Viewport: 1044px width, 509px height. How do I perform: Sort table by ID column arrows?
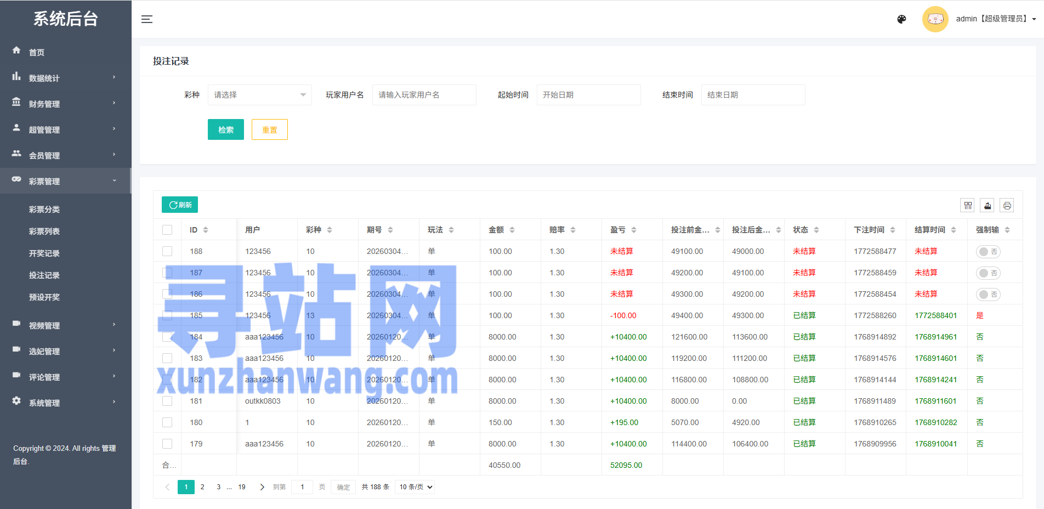click(x=206, y=230)
